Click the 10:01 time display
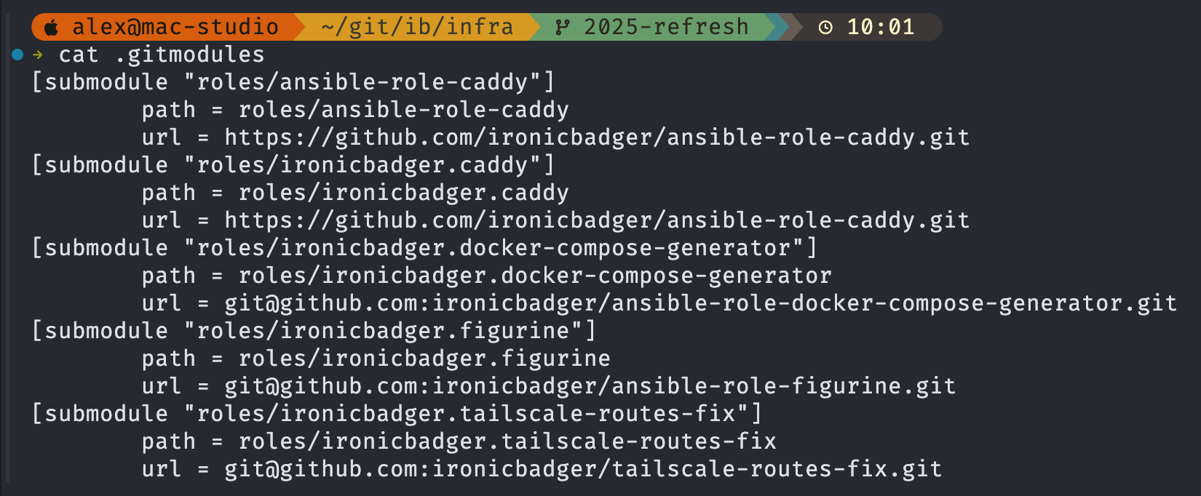This screenshot has width=1201, height=496. 881,27
